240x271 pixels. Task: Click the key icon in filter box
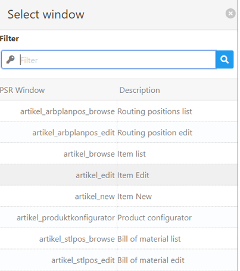click(11, 60)
